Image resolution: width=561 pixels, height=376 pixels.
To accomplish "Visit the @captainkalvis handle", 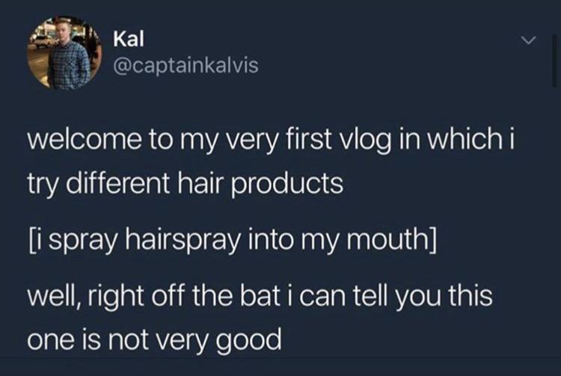I will point(186,65).
